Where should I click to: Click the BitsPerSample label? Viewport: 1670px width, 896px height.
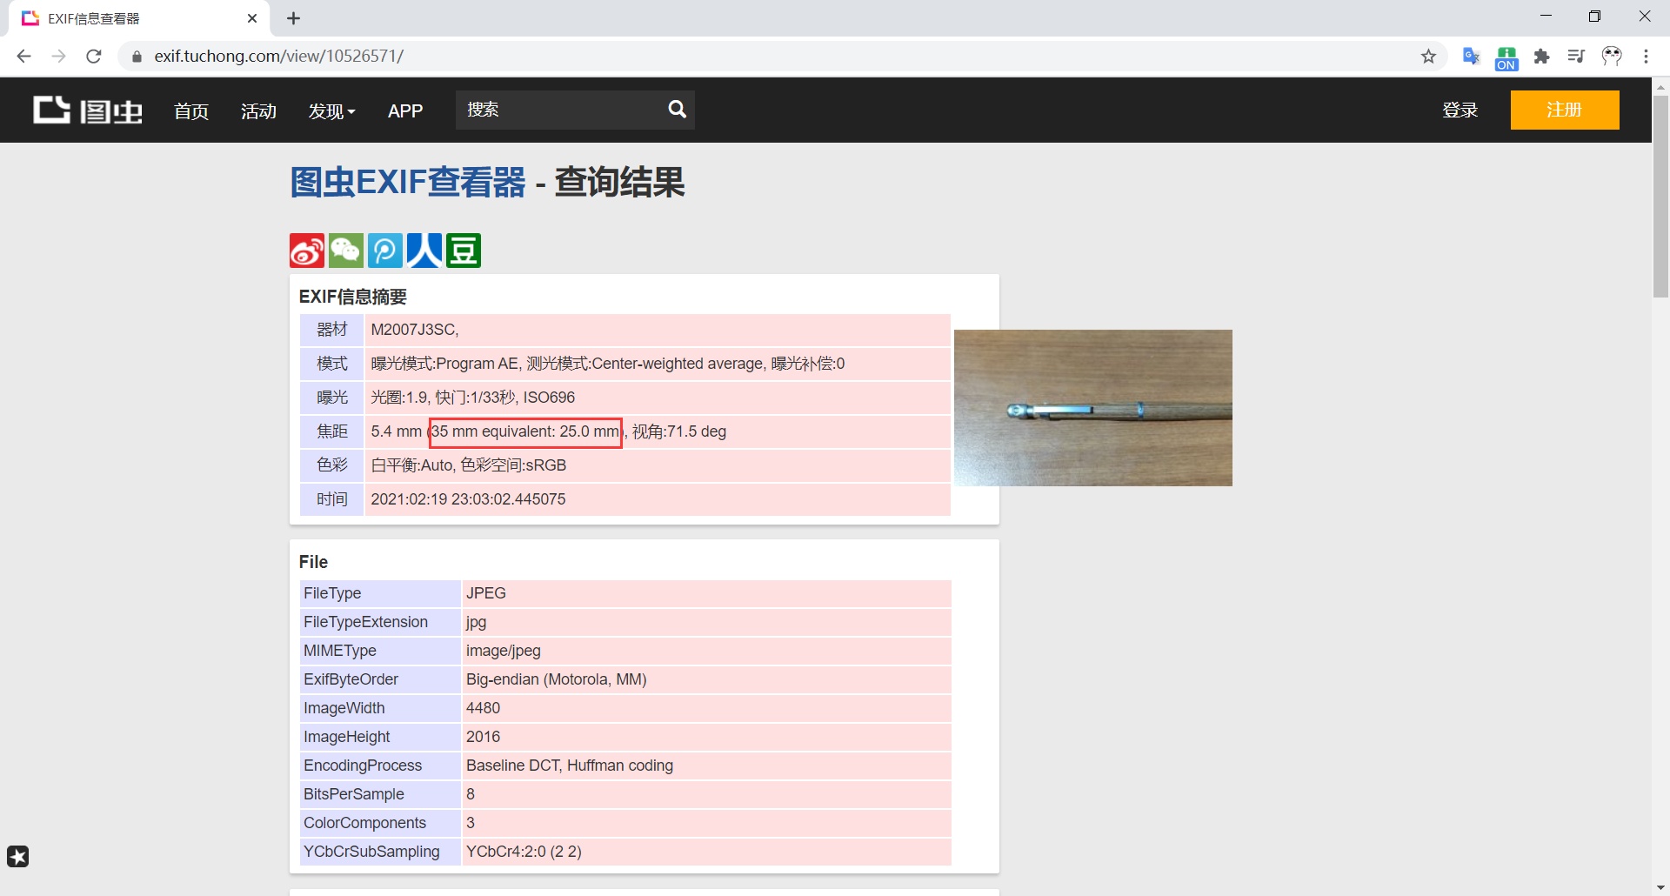point(353,794)
